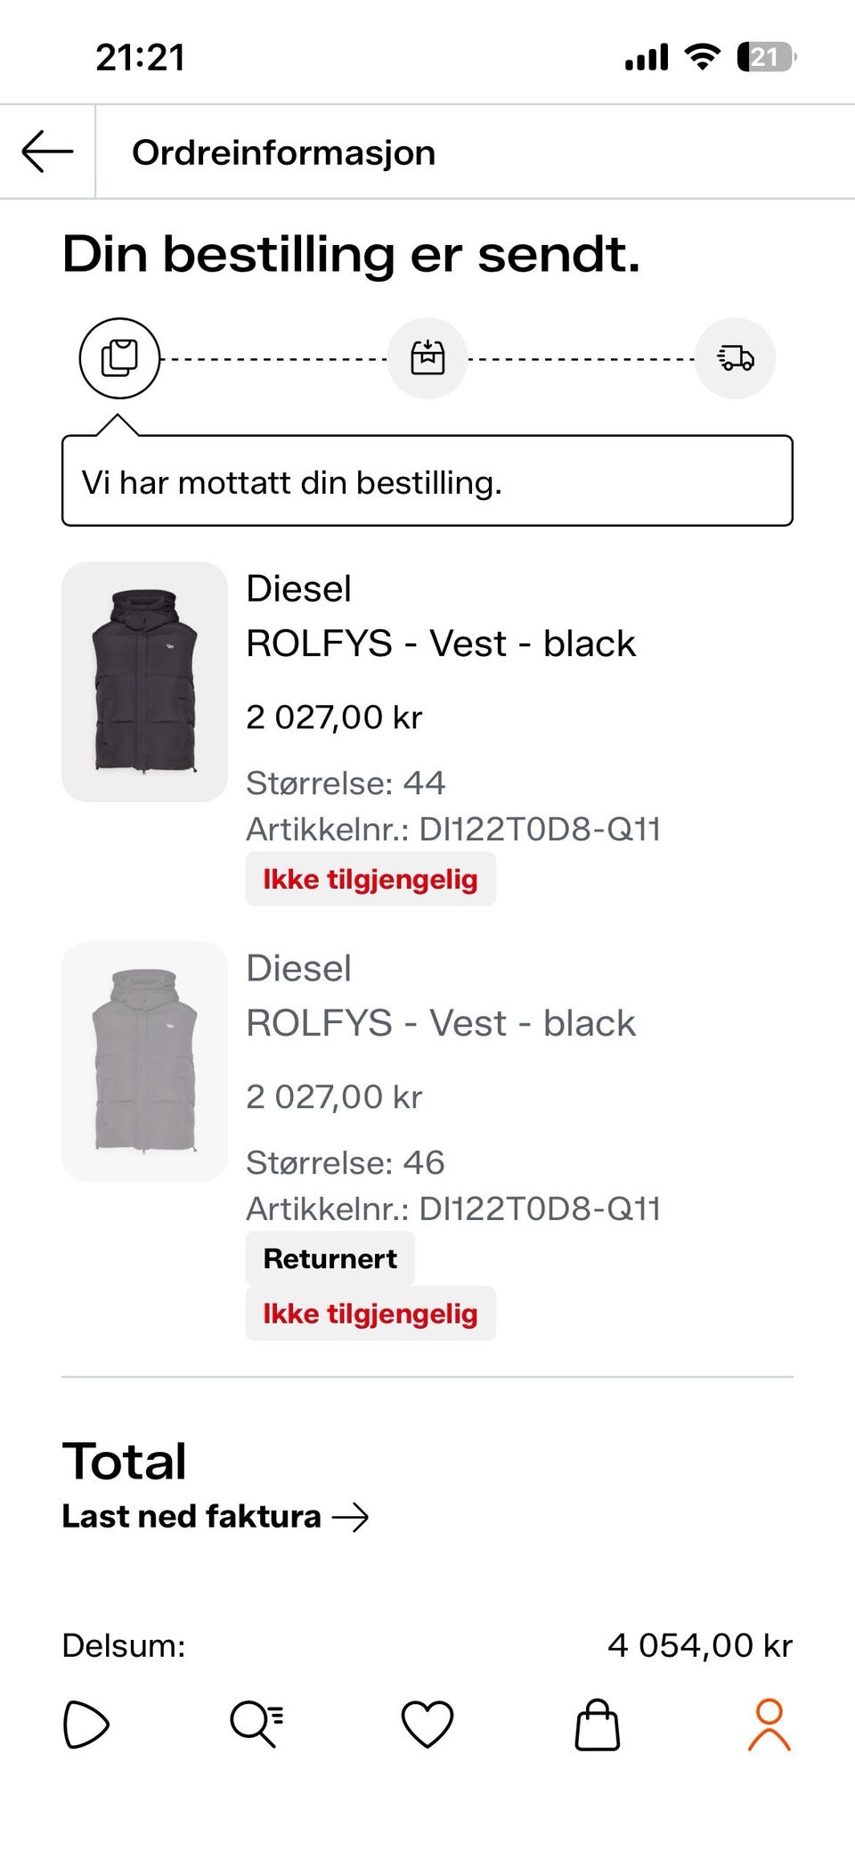Tap the back arrow icon

[x=48, y=152]
